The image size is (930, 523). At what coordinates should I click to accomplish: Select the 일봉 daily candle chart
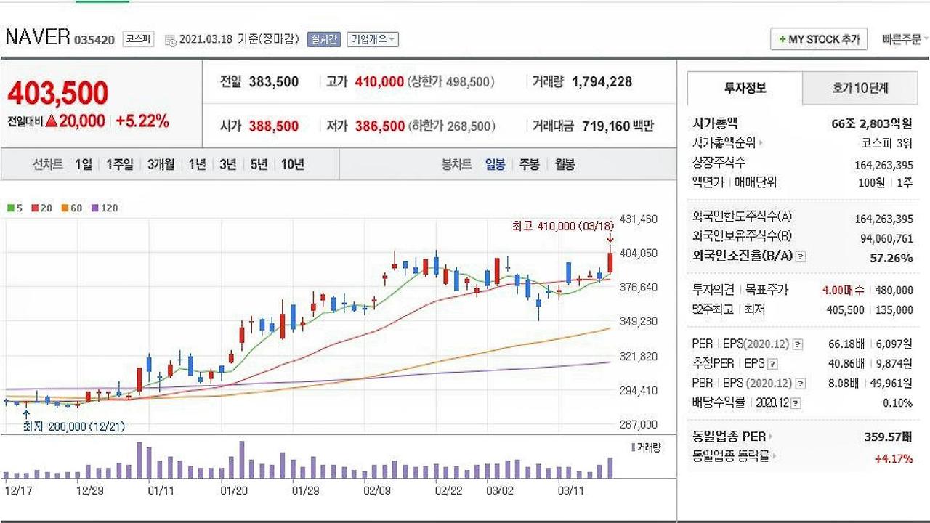[495, 164]
